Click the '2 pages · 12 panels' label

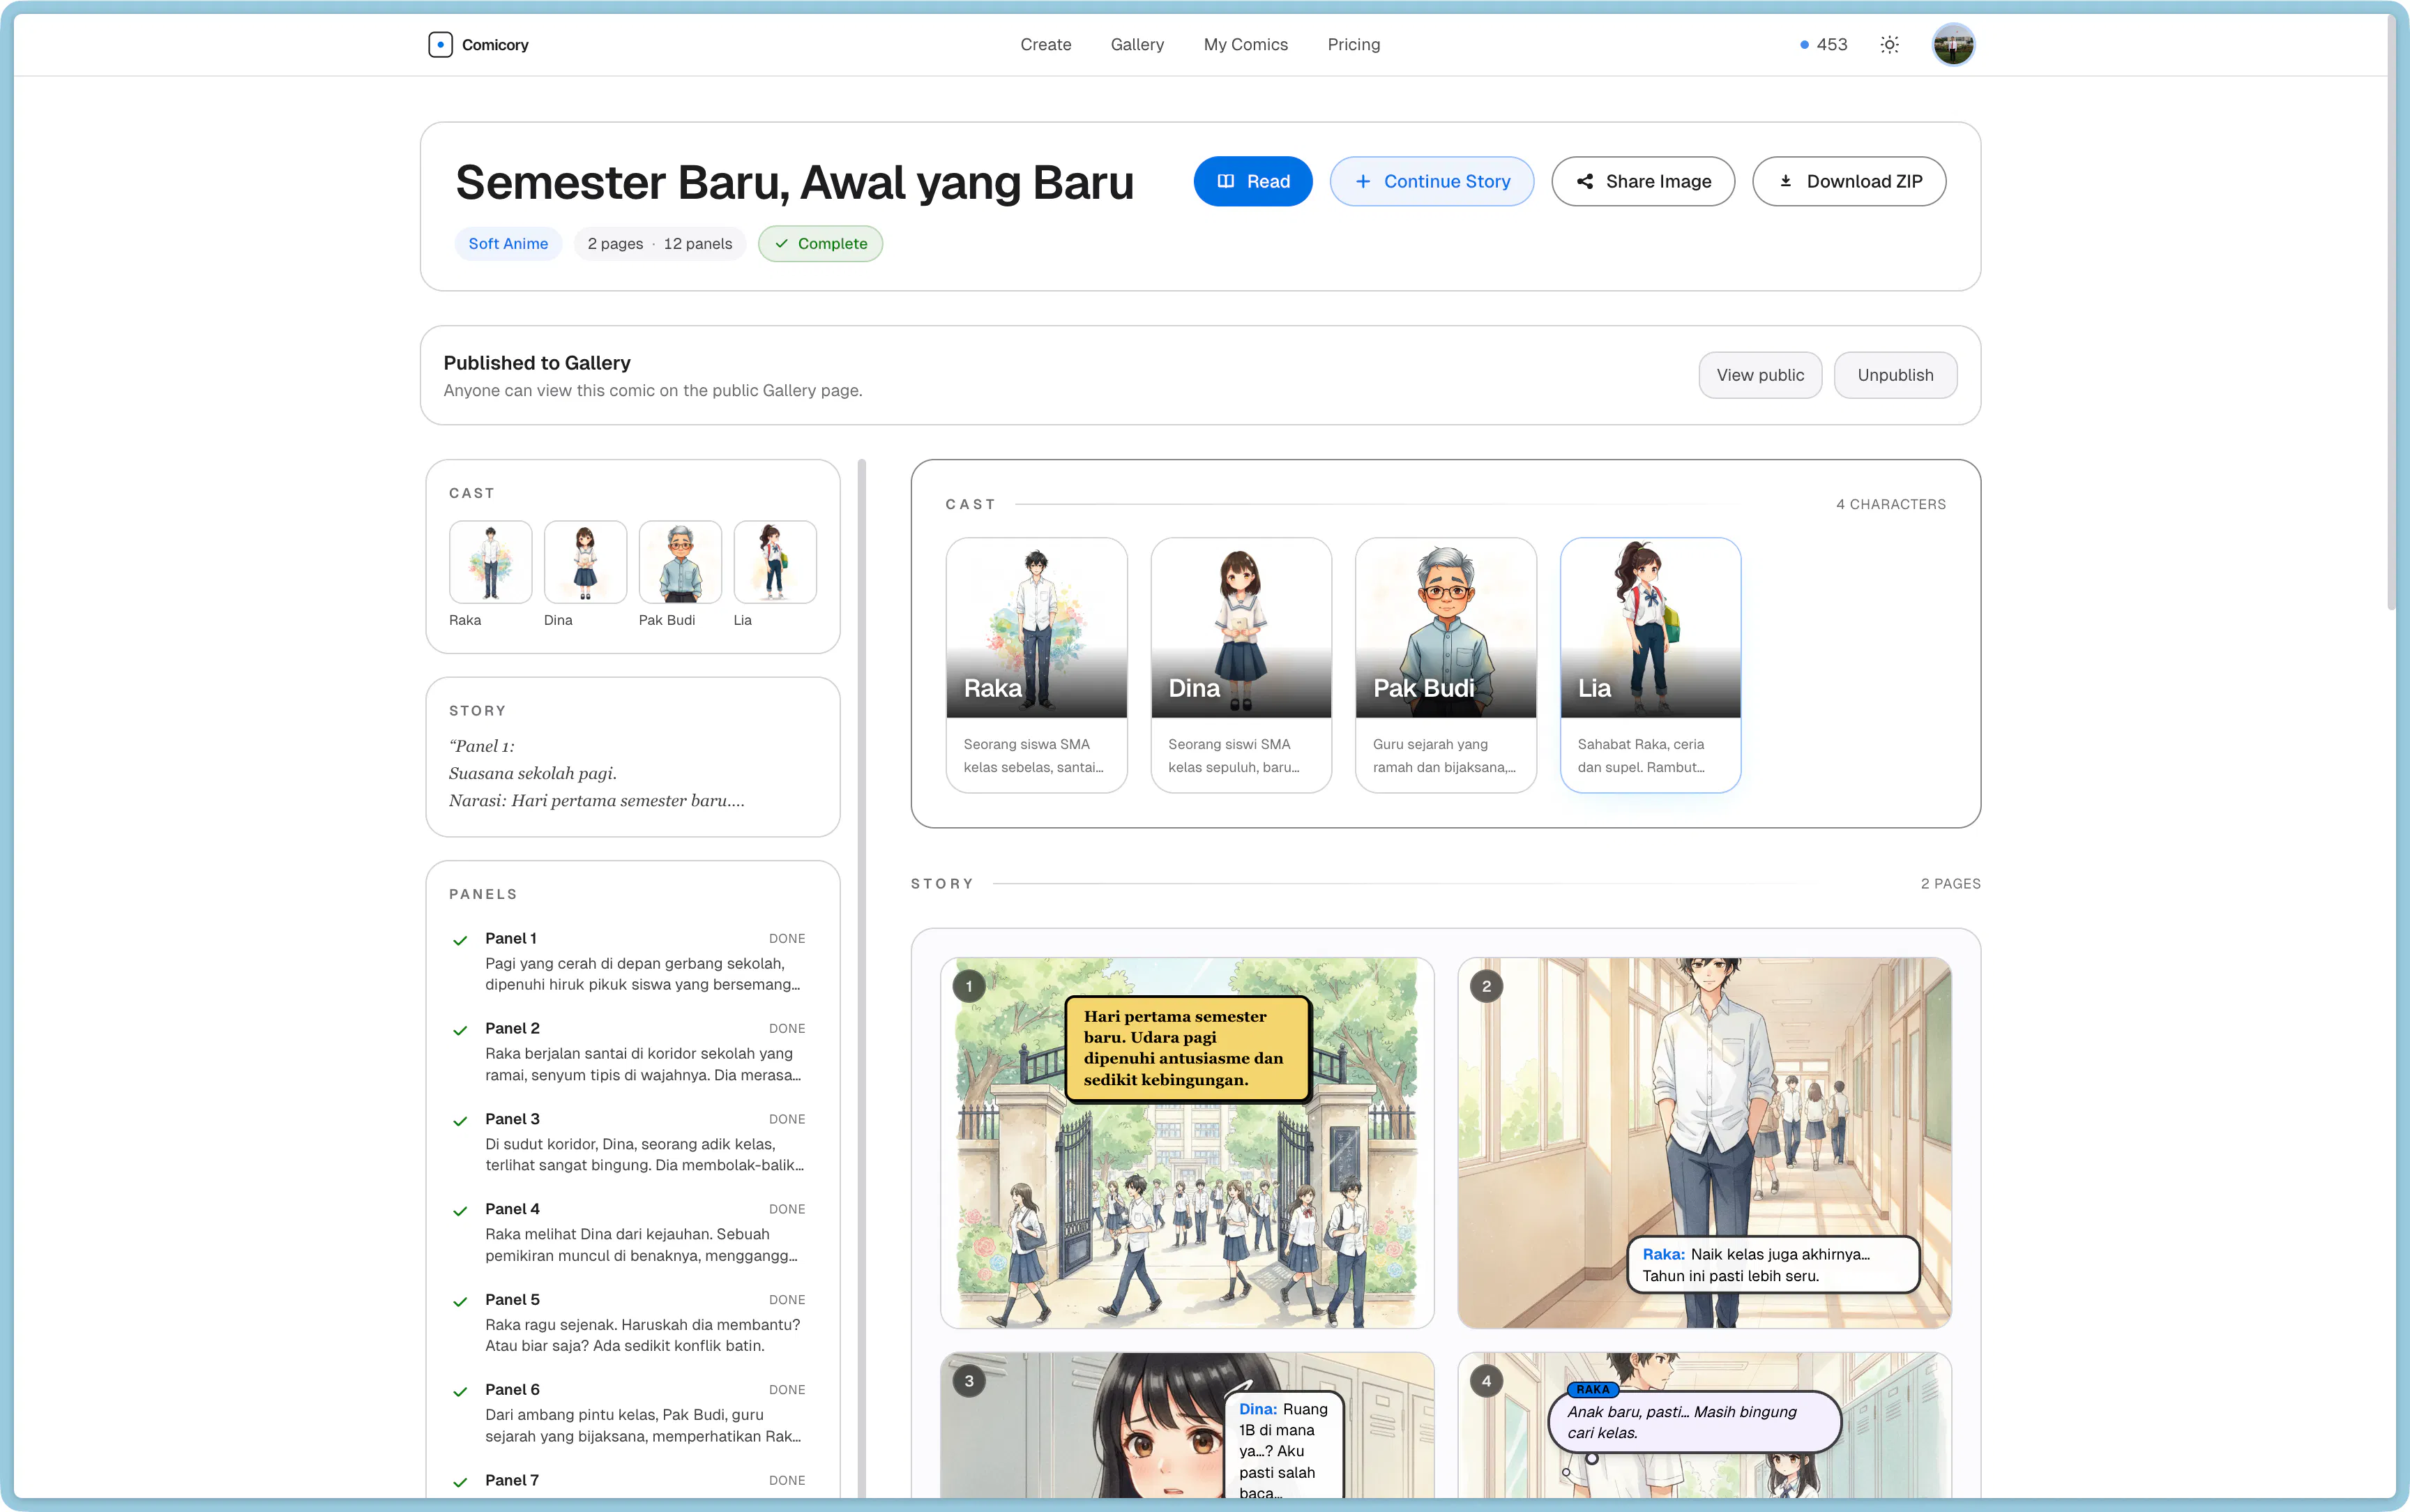coord(660,244)
